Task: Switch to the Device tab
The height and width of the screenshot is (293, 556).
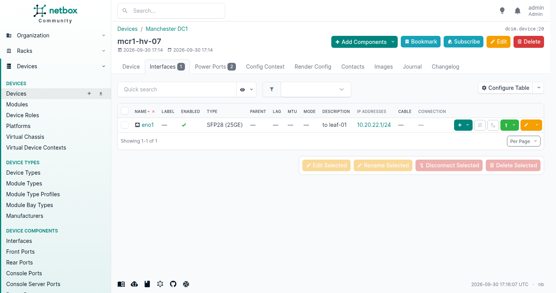Action: (131, 67)
